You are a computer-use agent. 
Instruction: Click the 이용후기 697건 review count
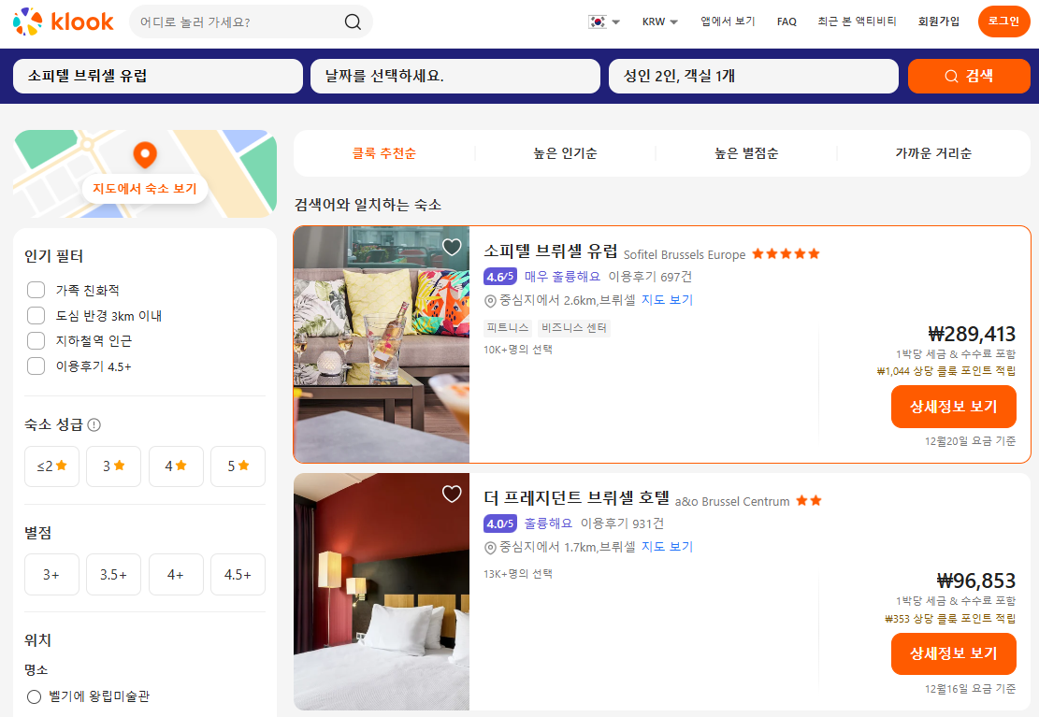(x=650, y=277)
